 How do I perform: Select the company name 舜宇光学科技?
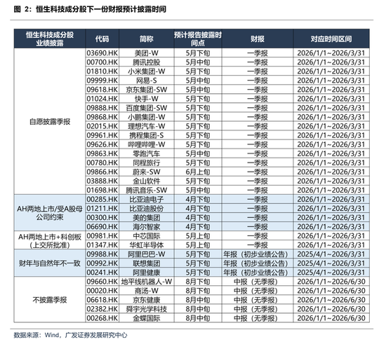point(147,309)
